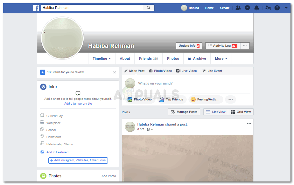Add a Life Event
This screenshot has height=185, width=294.
[x=213, y=71]
